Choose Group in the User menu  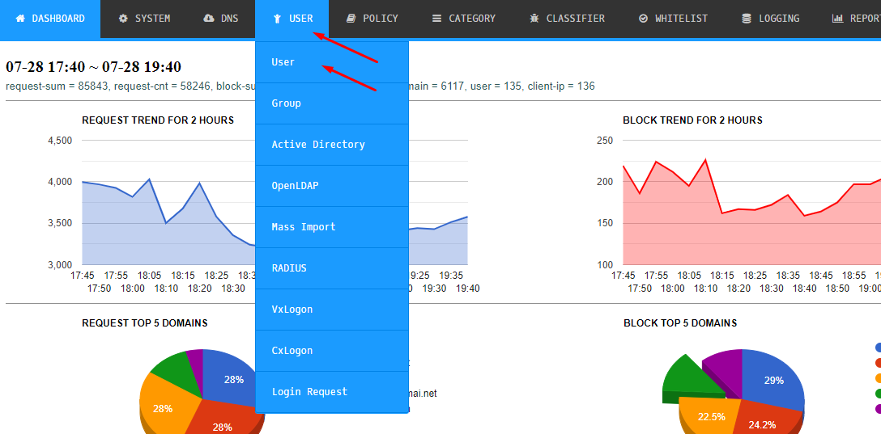(331, 103)
